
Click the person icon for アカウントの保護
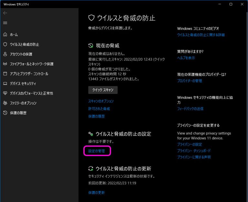5,54
